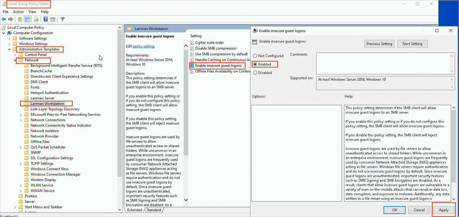Open the File menu
The height and width of the screenshot is (217, 459).
5,12
